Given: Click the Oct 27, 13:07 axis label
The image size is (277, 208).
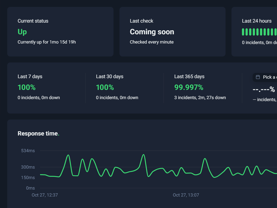Looking at the screenshot, I should [186, 195].
